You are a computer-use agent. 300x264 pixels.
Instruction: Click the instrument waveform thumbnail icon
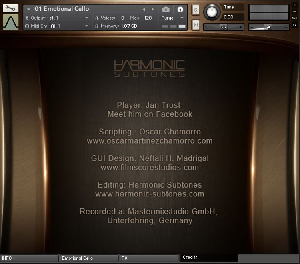point(11,22)
